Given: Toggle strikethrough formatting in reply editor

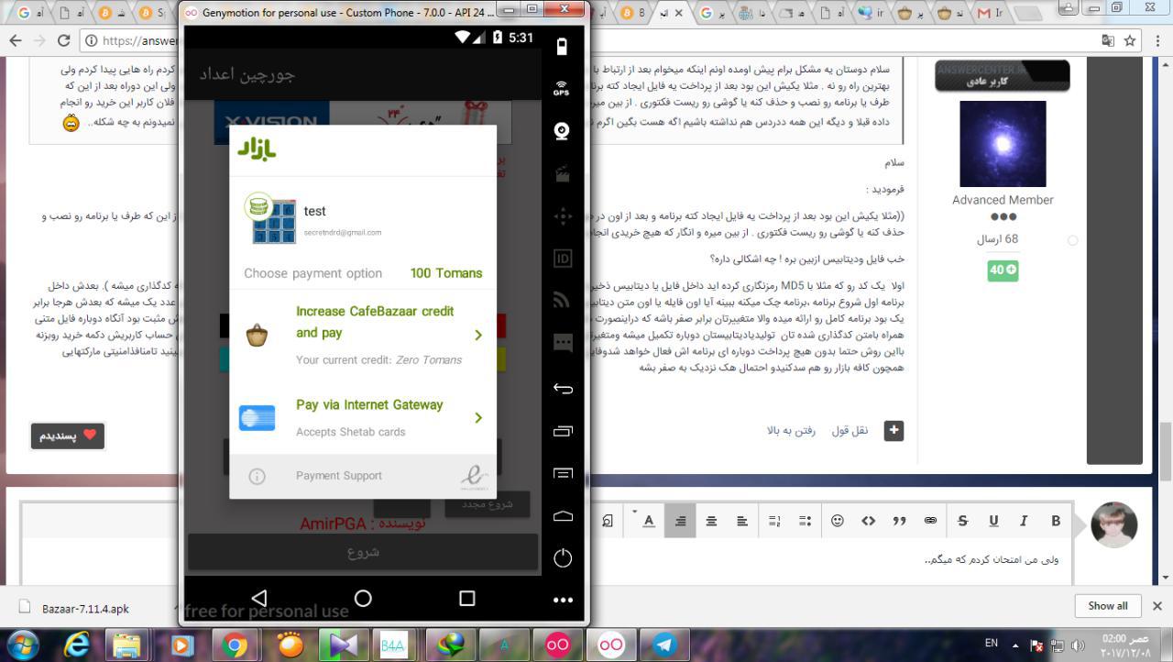Looking at the screenshot, I should [x=961, y=521].
